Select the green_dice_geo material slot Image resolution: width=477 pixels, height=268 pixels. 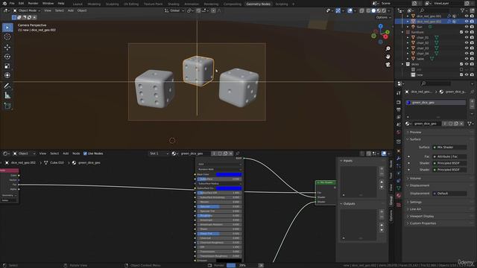(435, 103)
